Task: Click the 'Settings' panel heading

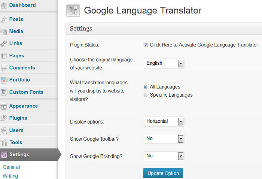Action: coord(81,28)
